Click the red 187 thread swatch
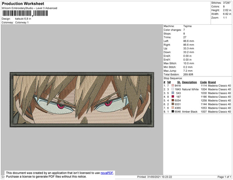 [173, 97]
